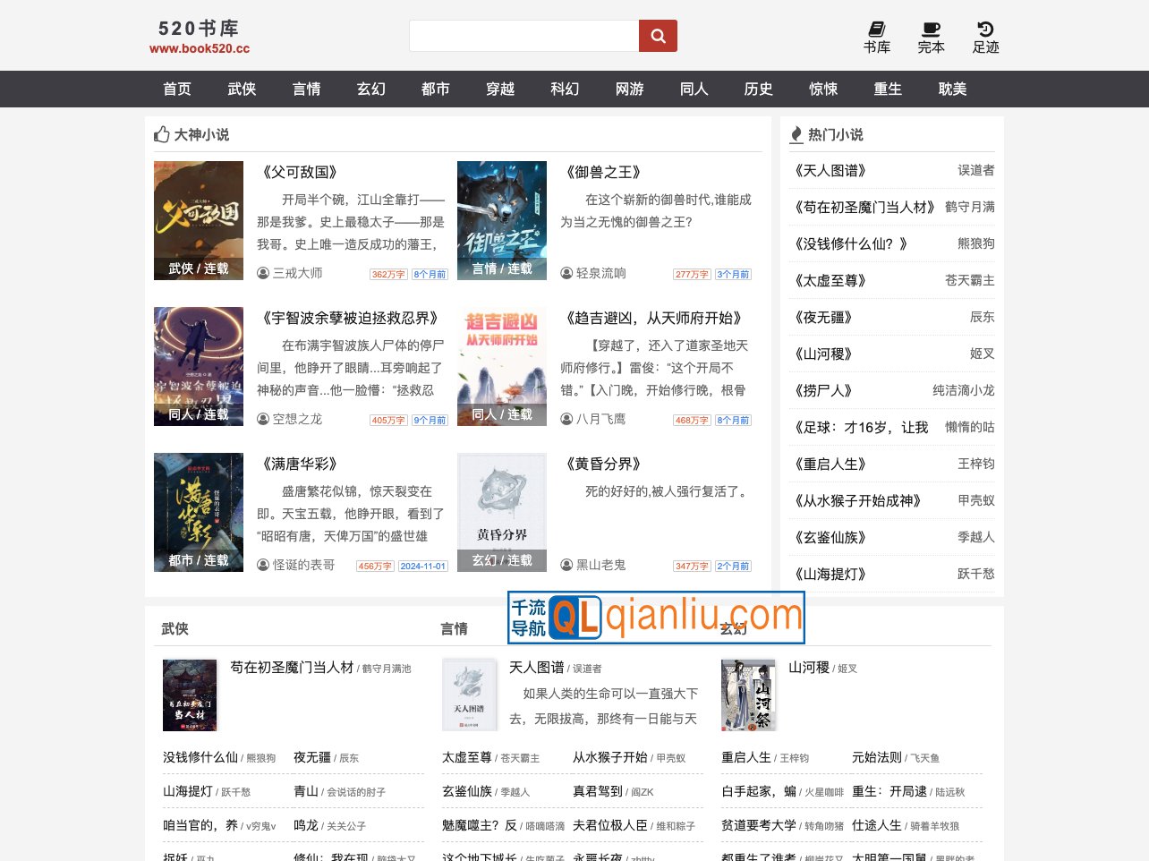Screen dimensions: 1149x861
Task: Click inside the search input box
Action: pos(523,36)
